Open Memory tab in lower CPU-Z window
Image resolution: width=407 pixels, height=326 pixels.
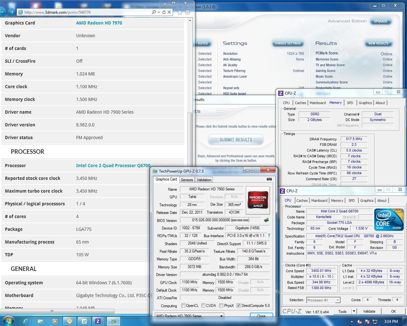click(337, 201)
